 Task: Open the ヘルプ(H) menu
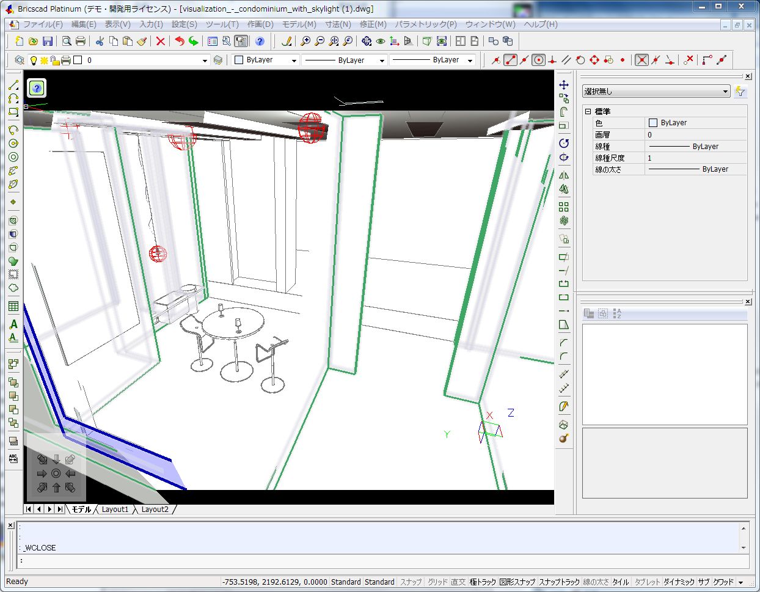pyautogui.click(x=541, y=24)
